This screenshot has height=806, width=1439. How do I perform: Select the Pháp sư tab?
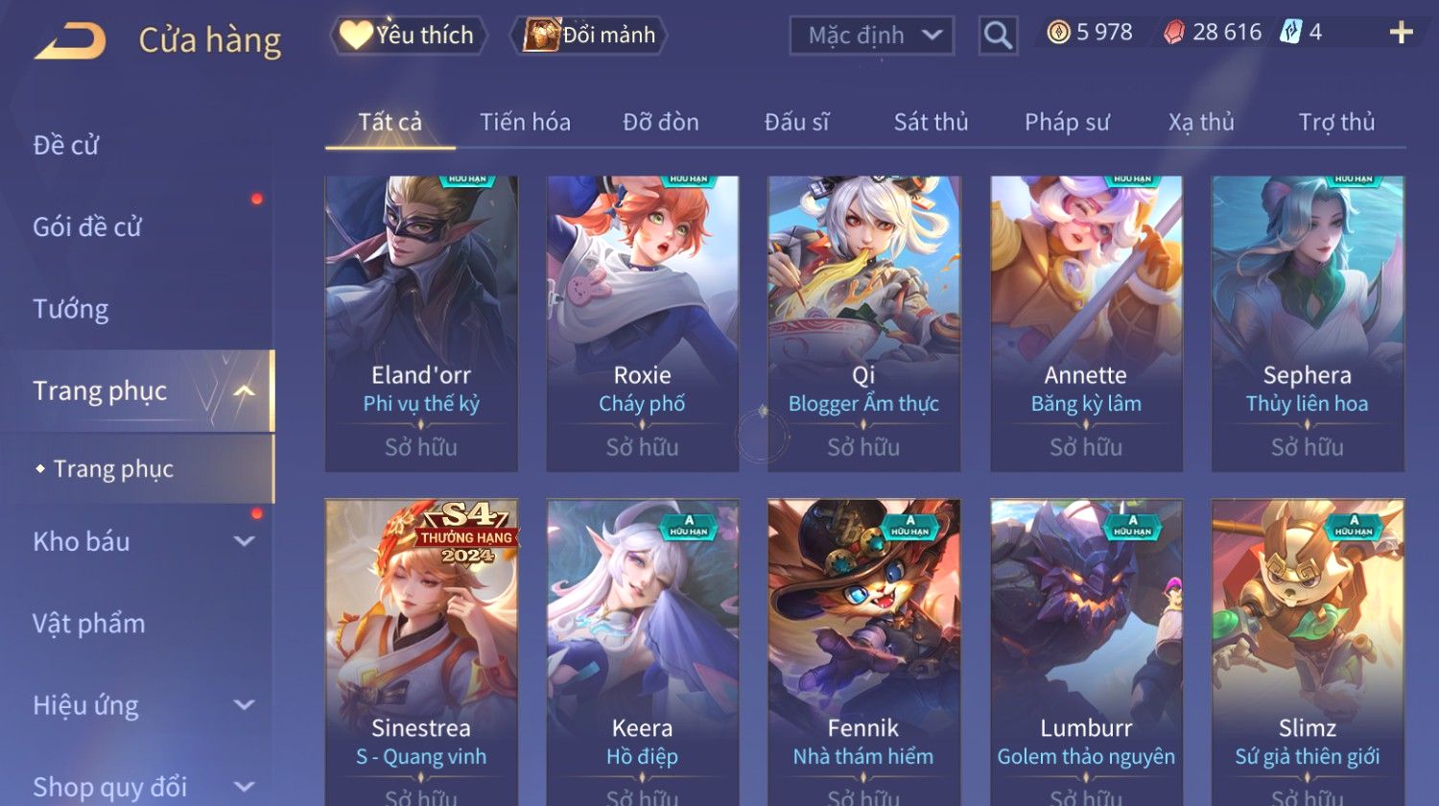(1067, 122)
